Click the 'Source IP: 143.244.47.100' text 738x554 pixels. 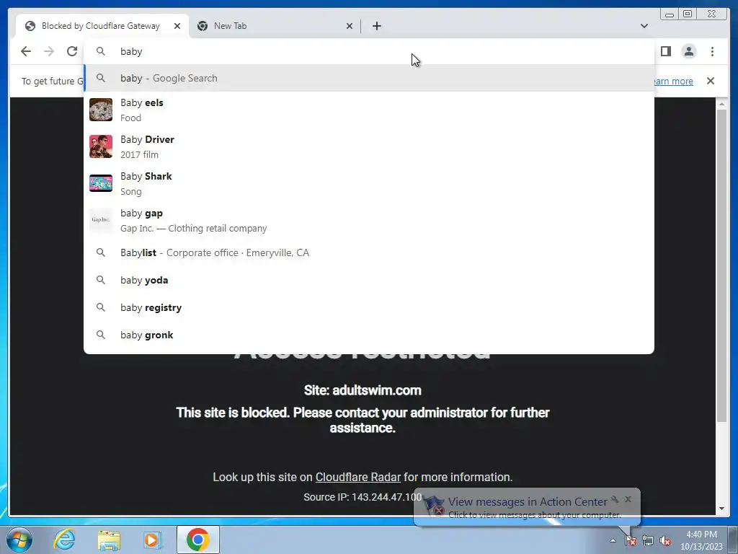[363, 497]
